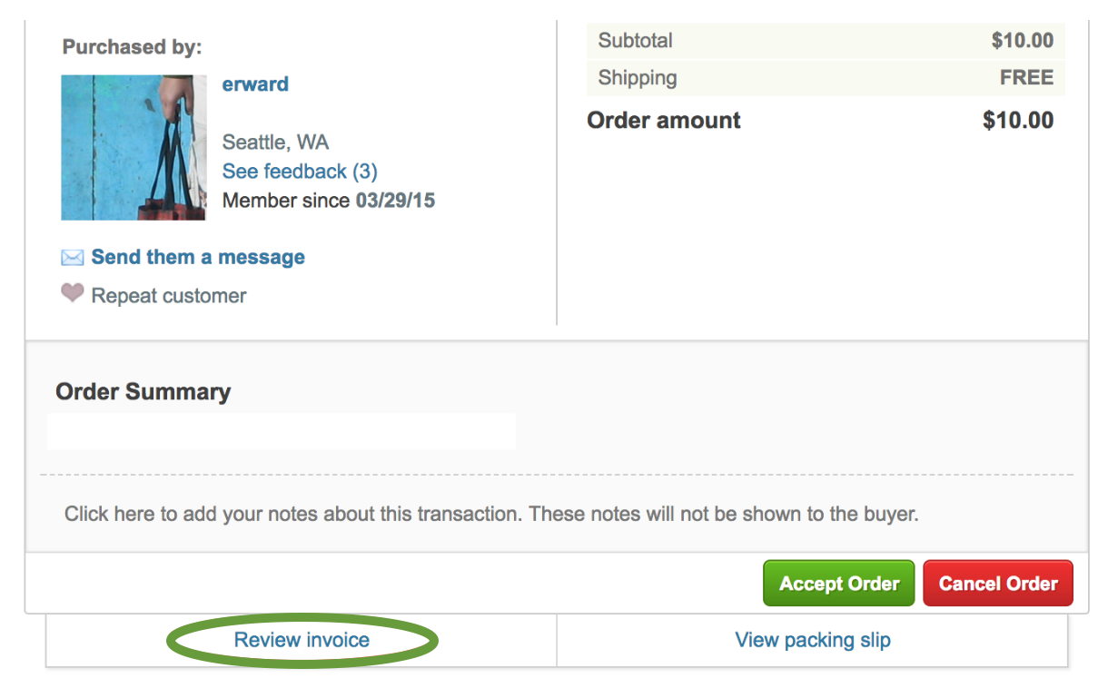Click the Shipping FREE row

826,78
